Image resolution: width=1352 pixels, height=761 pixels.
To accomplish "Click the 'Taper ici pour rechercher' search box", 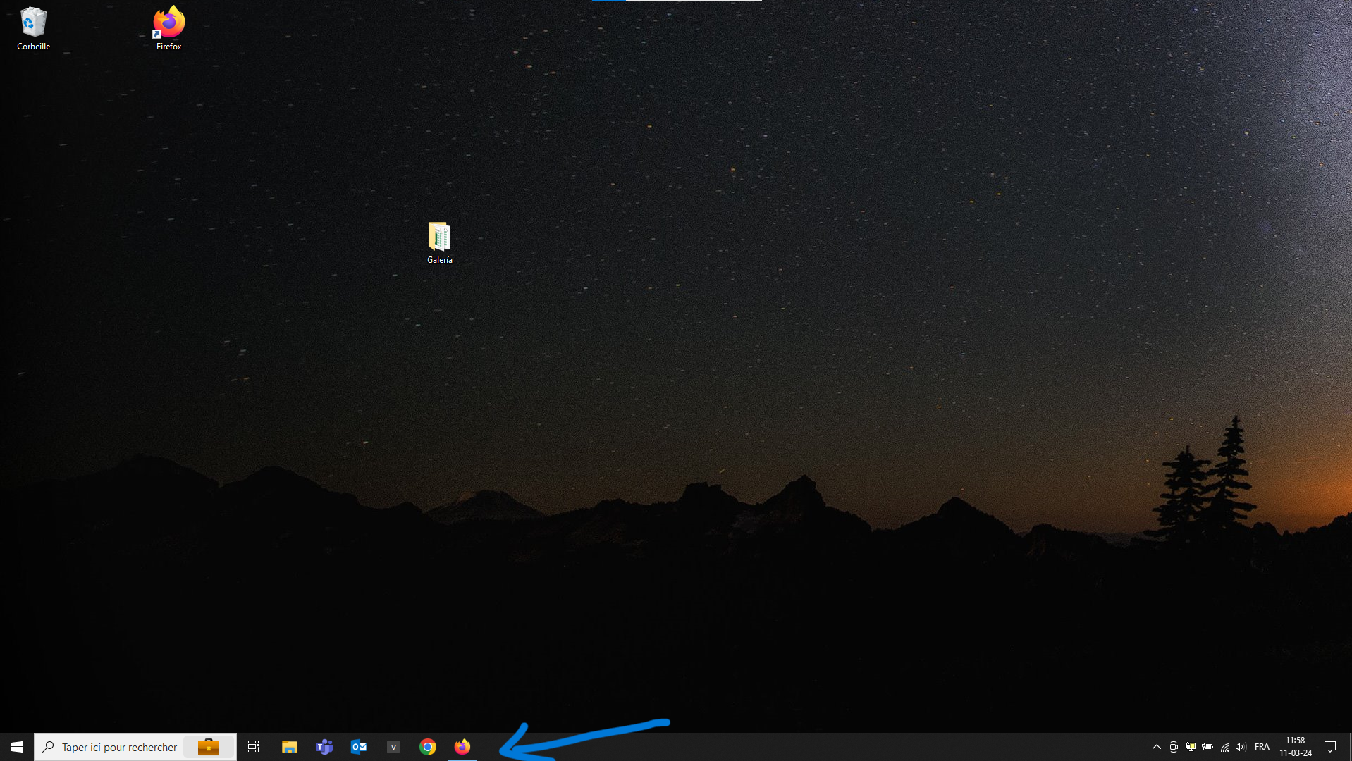I will pyautogui.click(x=113, y=747).
